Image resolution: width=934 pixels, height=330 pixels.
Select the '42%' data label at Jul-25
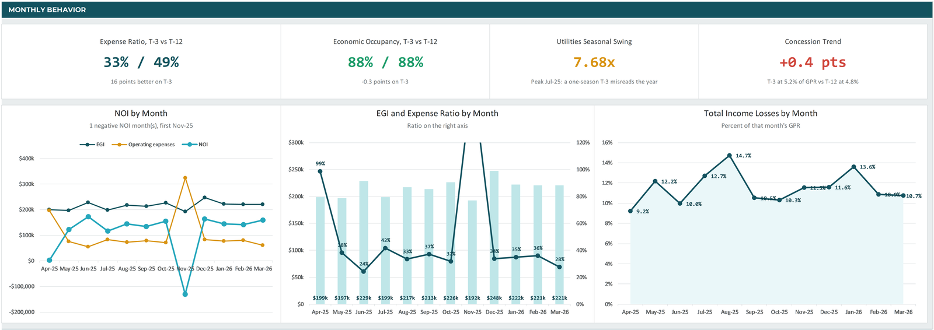tap(386, 240)
